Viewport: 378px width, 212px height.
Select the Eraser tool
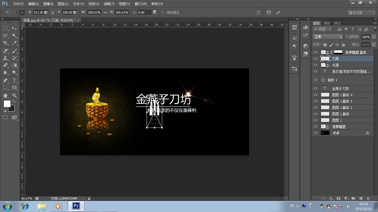(5, 65)
